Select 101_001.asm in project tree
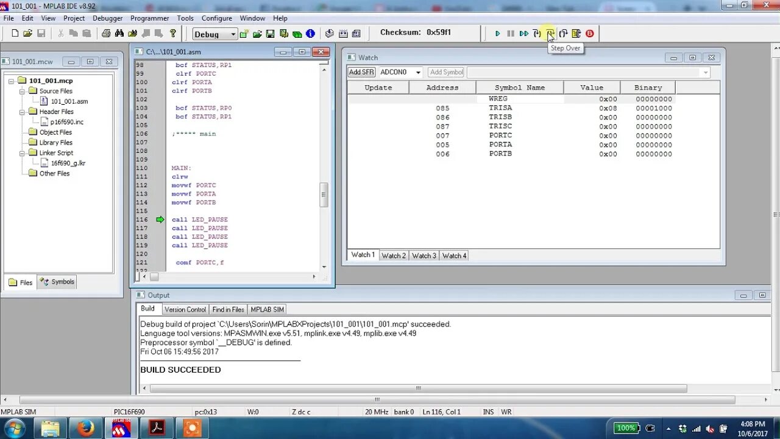The height and width of the screenshot is (439, 780). point(69,102)
